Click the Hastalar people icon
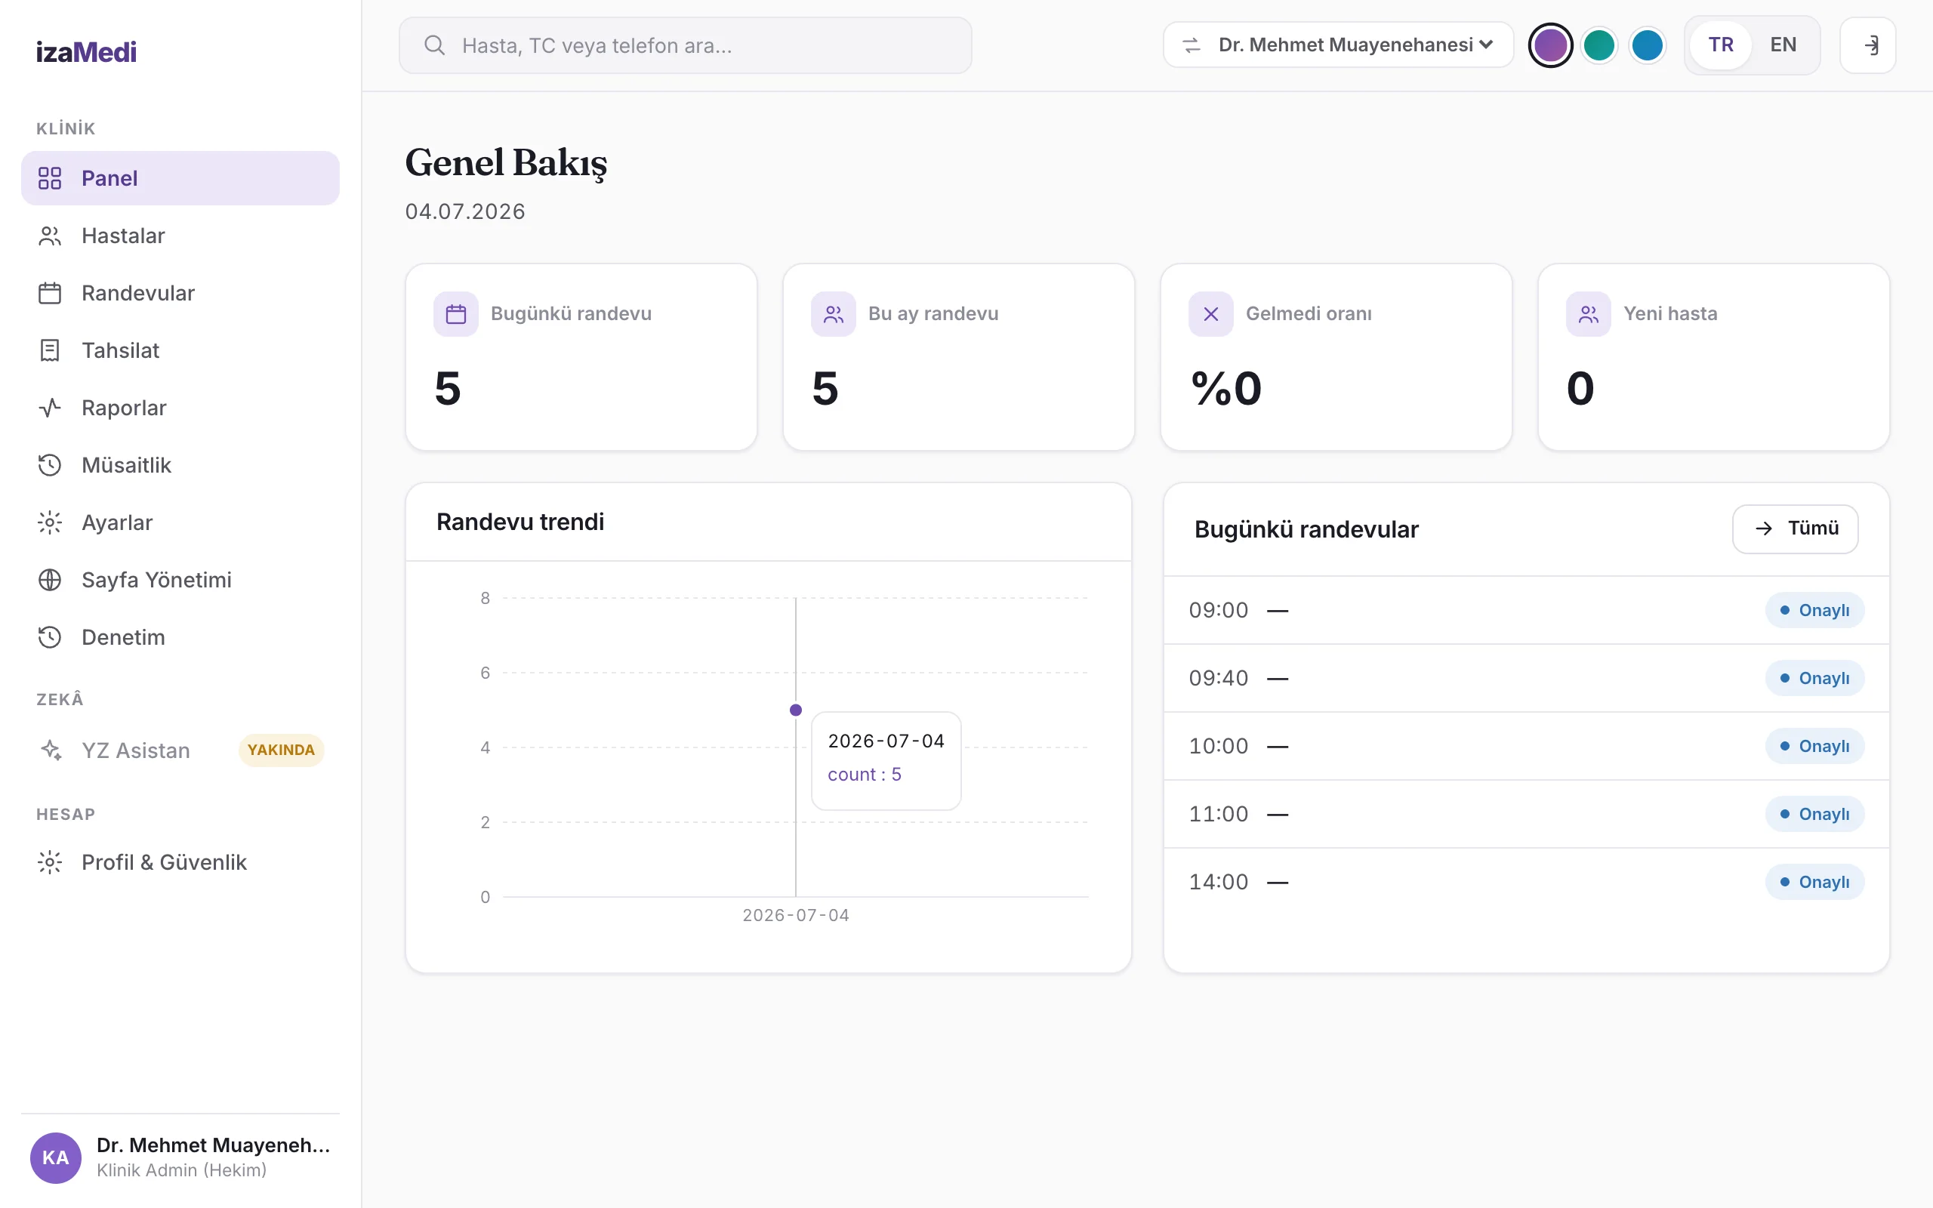The height and width of the screenshot is (1208, 1933). [x=50, y=236]
